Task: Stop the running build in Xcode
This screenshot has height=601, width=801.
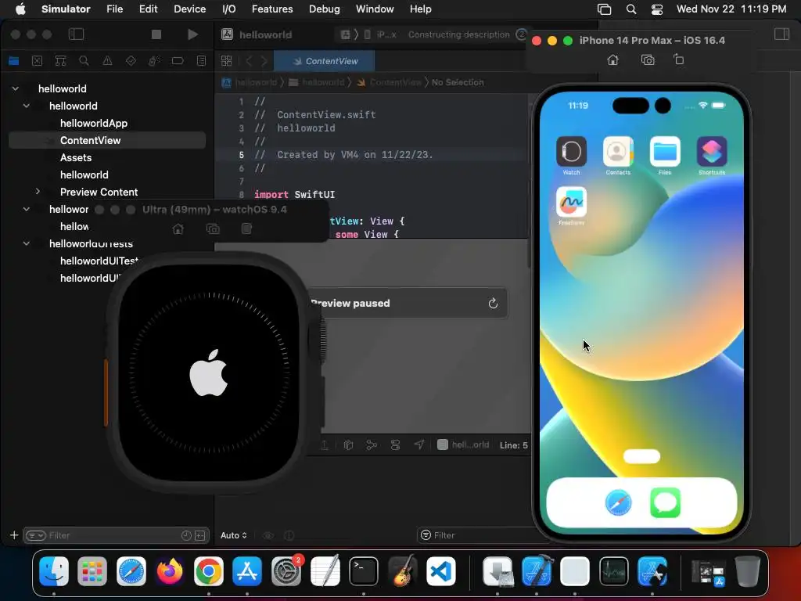Action: tap(156, 34)
